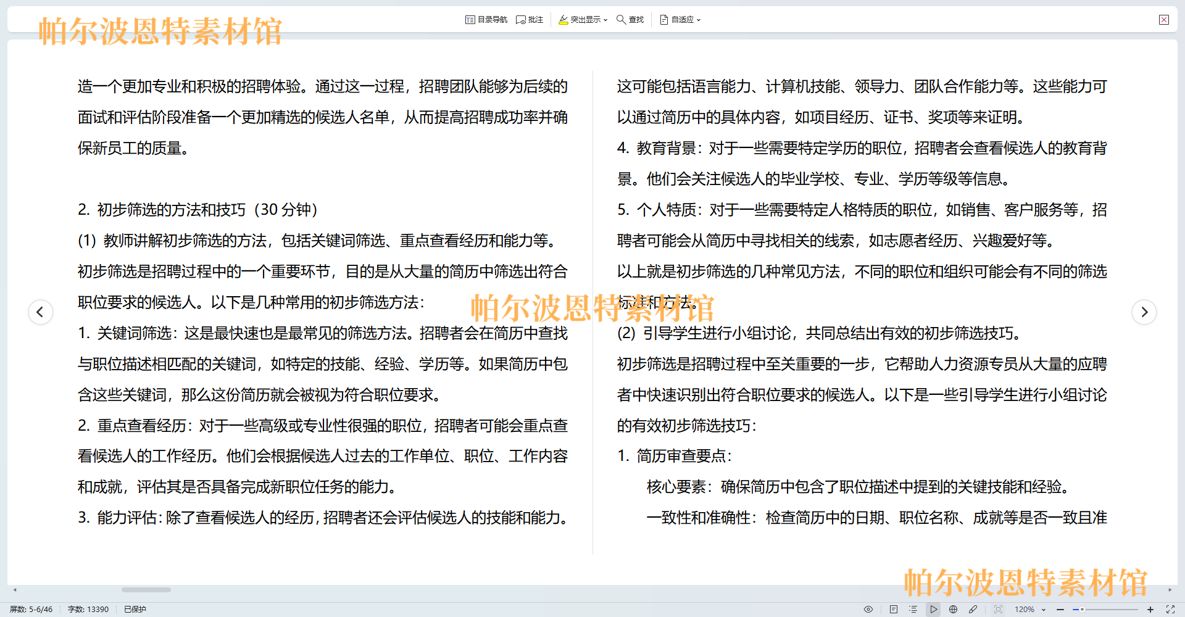Show 批注 comments
1185x617 pixels.
(x=530, y=20)
